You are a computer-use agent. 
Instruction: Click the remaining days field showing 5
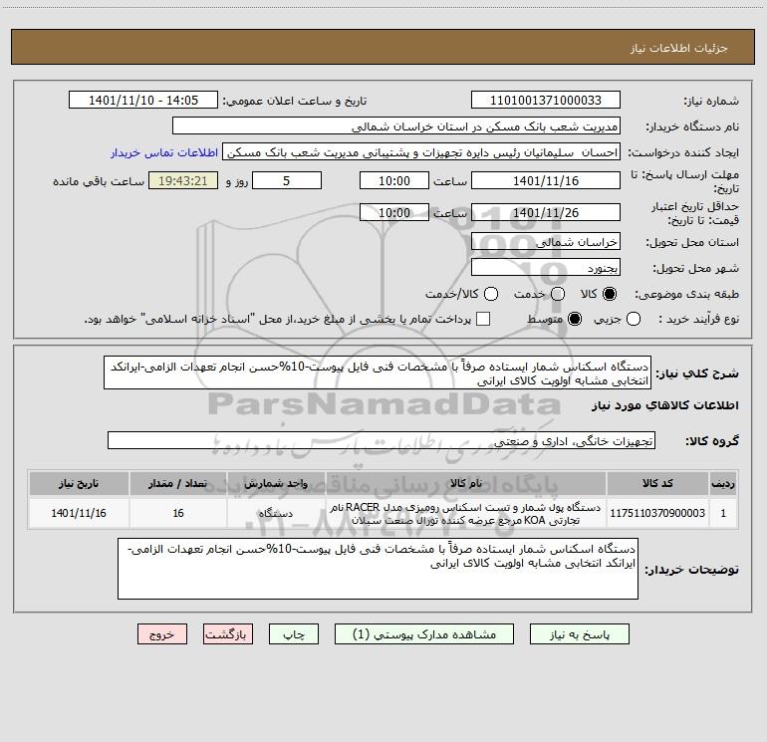click(x=287, y=180)
